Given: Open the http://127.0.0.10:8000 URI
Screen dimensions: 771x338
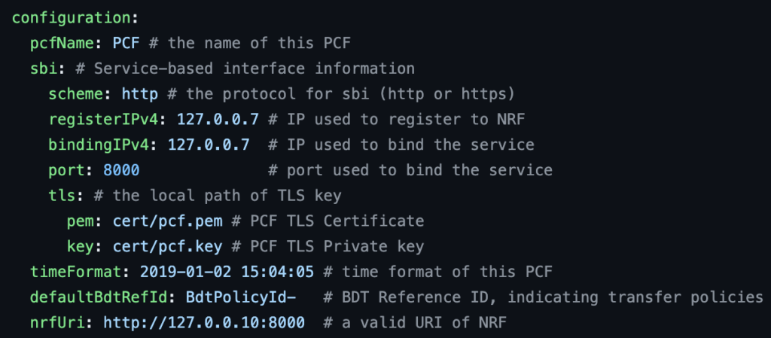Looking at the screenshot, I should coord(204,323).
